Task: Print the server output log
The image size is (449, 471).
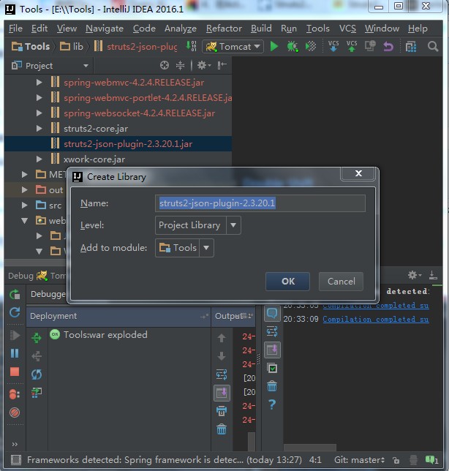Action: point(222,411)
